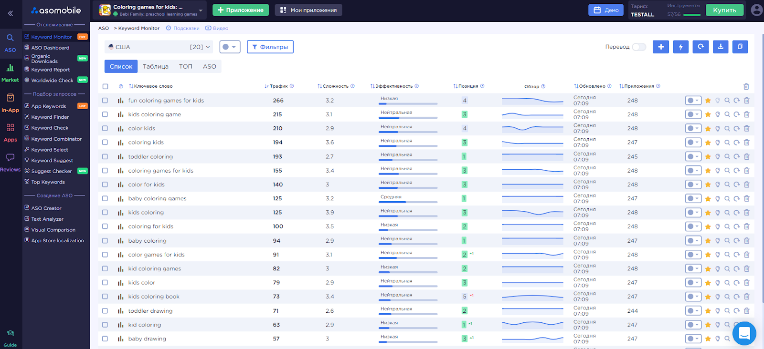Click the green Купить button
Screen dimensions: 764x349
pyautogui.click(x=724, y=10)
